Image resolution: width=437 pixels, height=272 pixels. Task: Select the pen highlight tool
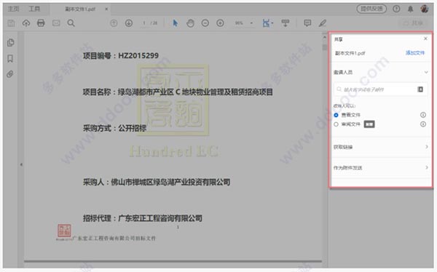(323, 23)
